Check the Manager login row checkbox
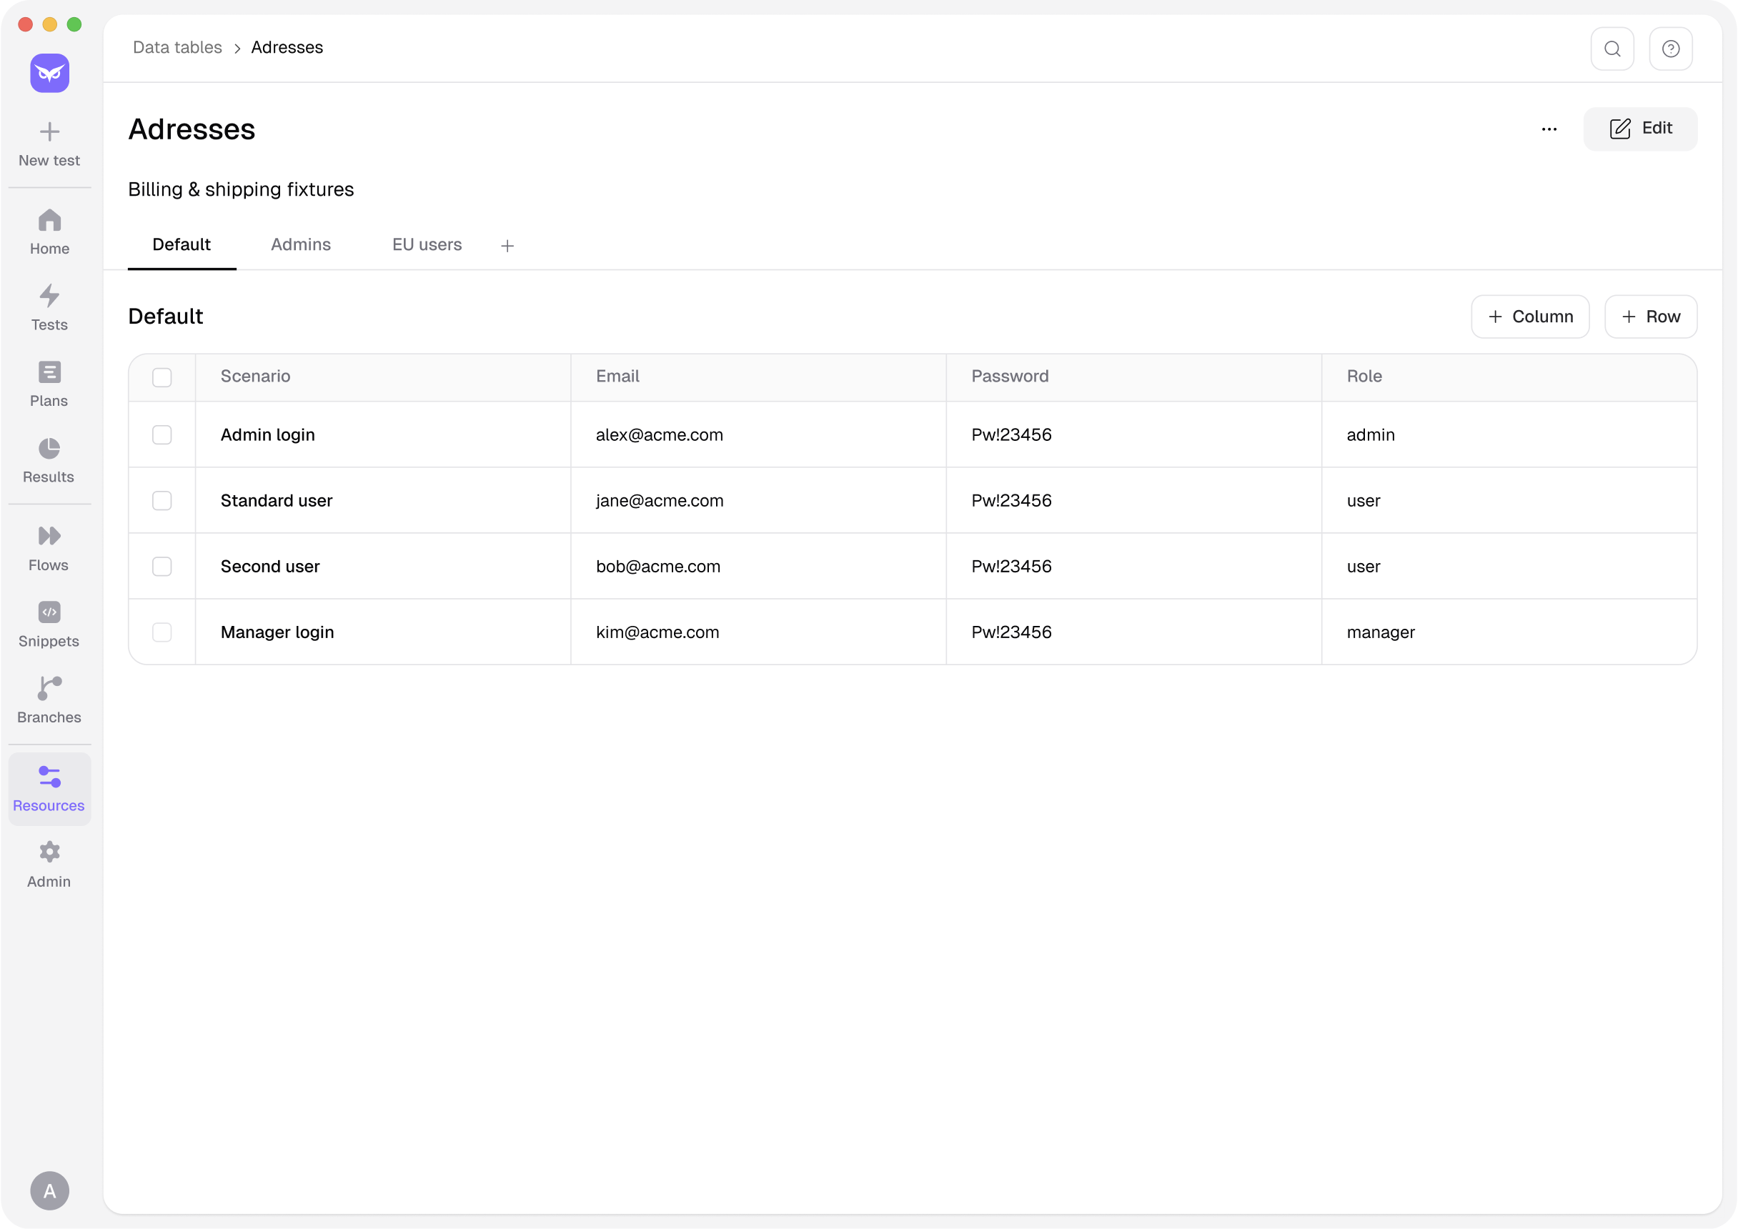 click(x=162, y=632)
